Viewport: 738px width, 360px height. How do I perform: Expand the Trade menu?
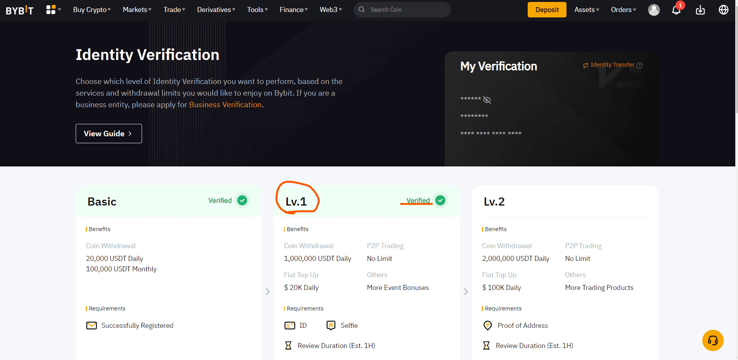[174, 10]
